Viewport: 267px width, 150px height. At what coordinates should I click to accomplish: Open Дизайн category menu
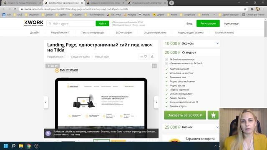point(35,32)
